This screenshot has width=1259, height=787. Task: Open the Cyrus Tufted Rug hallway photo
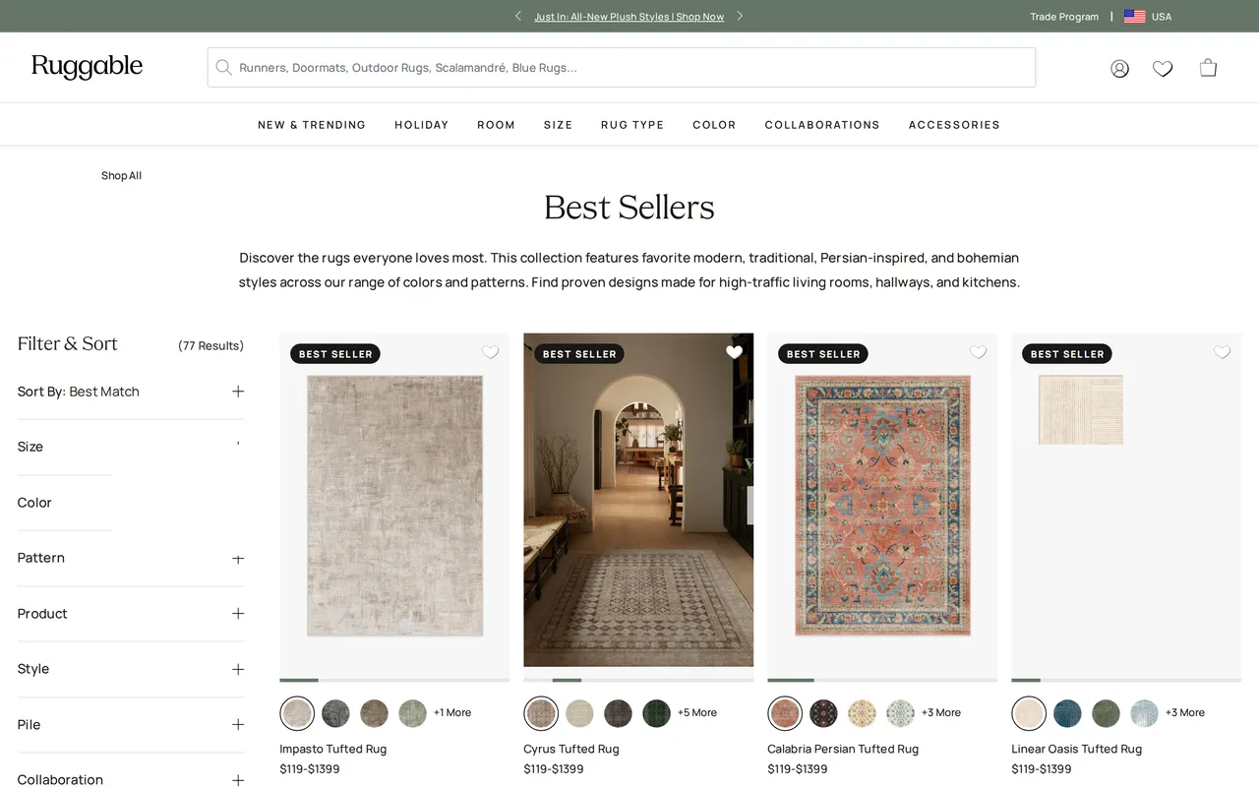(638, 500)
